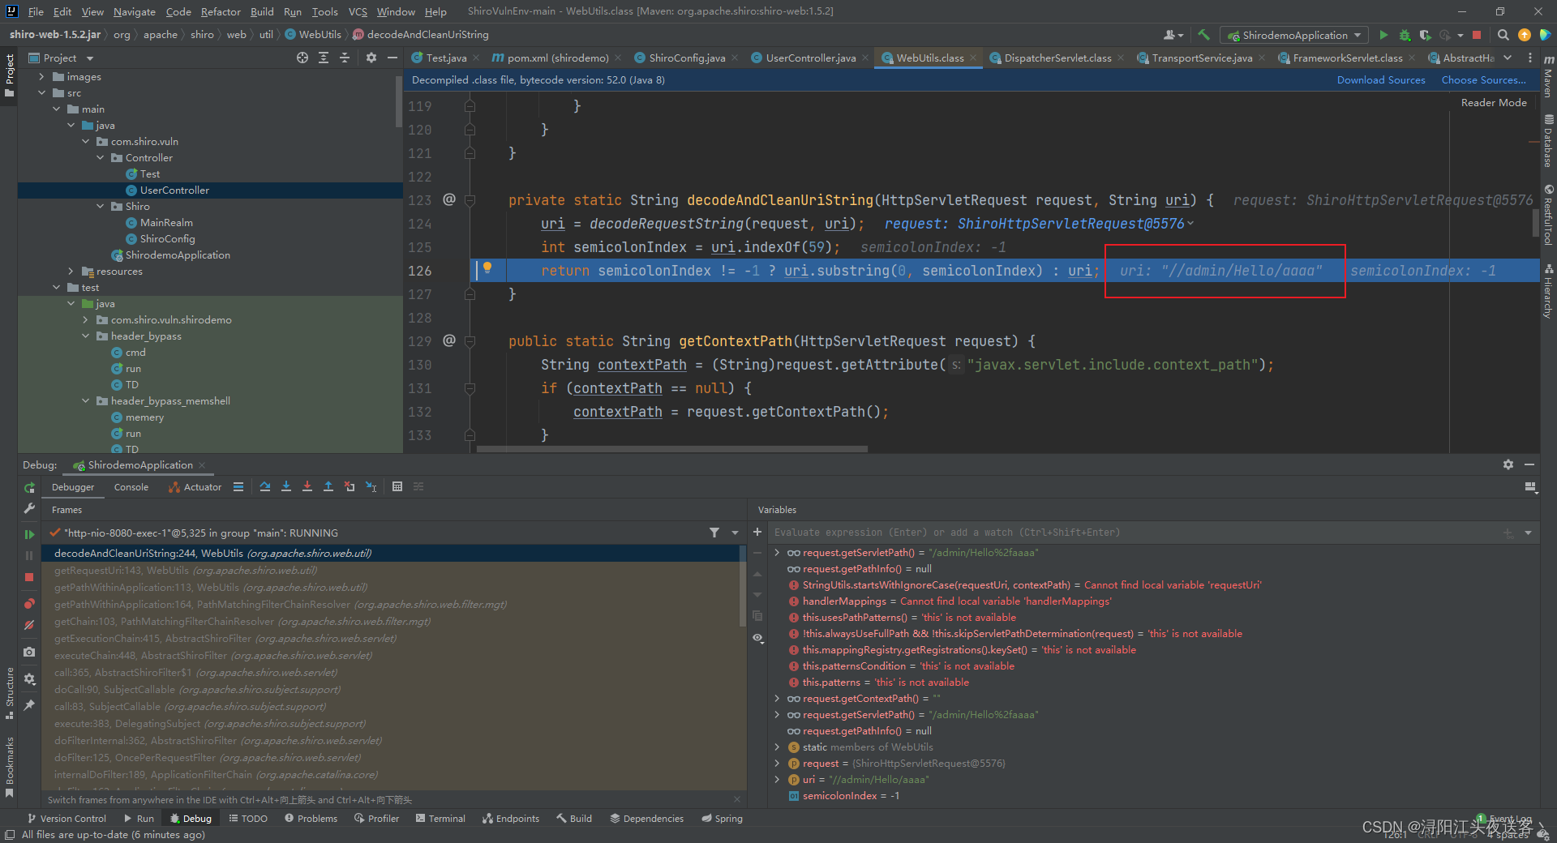Open Evaluate Expression calculator icon
This screenshot has width=1557, height=843.
point(397,486)
